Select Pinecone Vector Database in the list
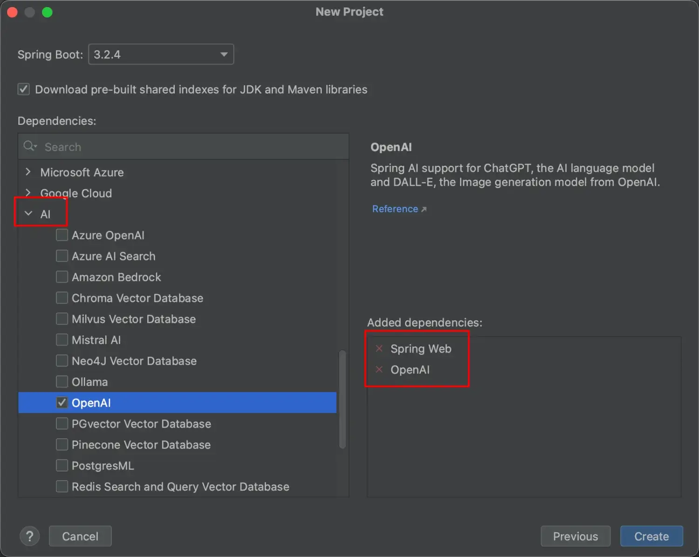 coord(141,445)
